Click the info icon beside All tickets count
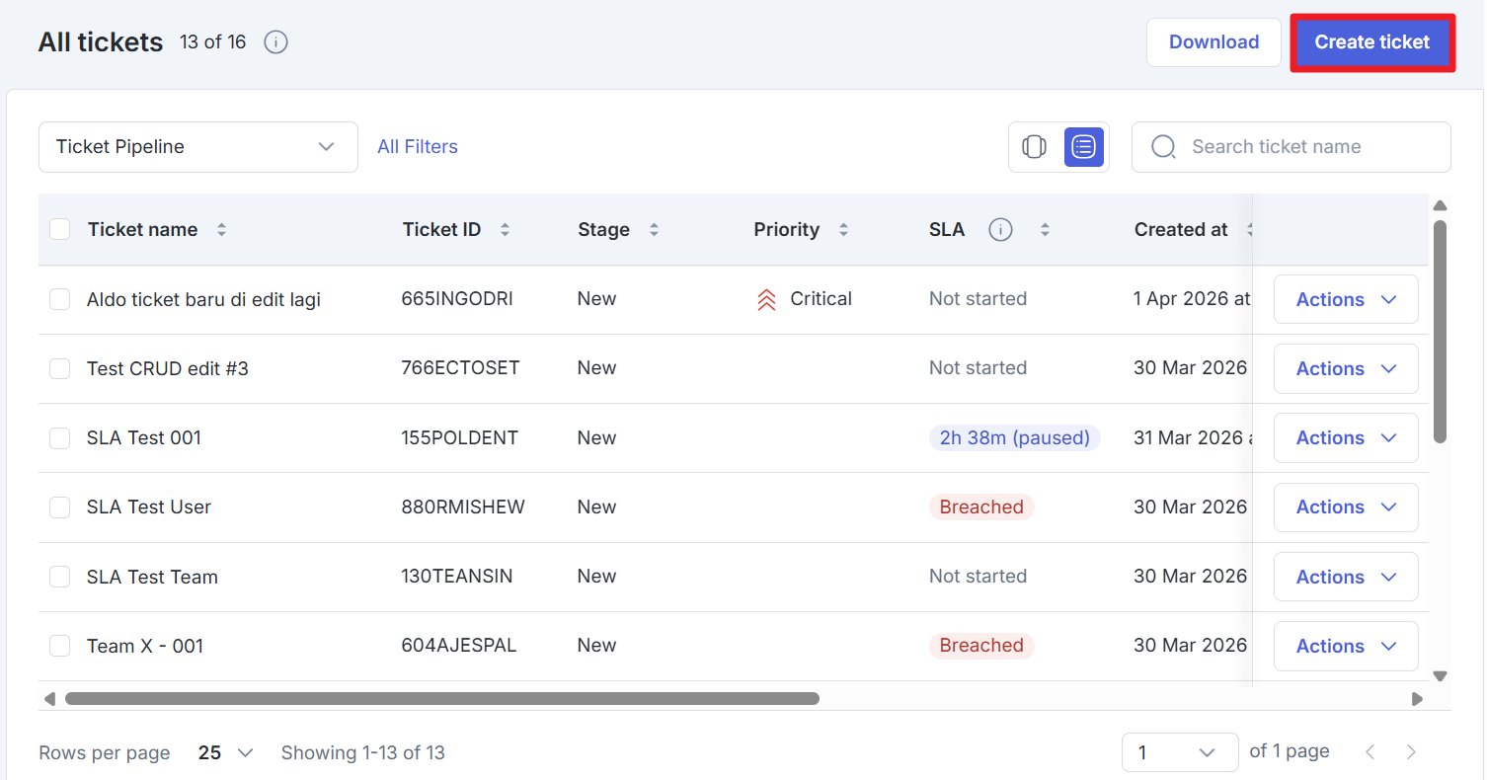Screen dimensions: 1487x780 tap(276, 42)
